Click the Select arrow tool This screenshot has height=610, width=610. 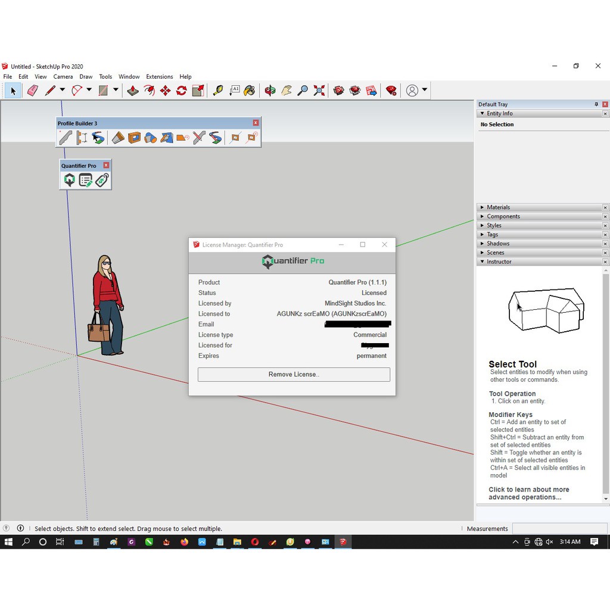click(13, 90)
